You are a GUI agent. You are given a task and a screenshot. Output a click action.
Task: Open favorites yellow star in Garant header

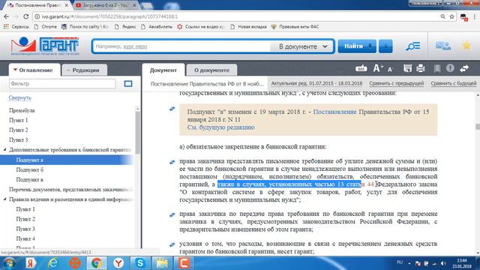466,46
